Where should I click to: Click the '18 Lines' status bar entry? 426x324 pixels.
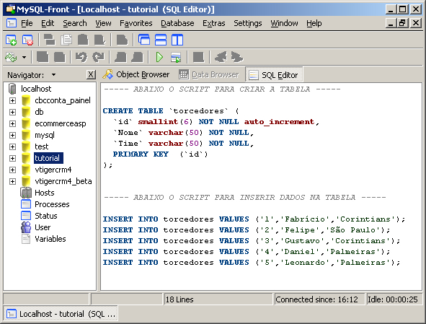click(x=218, y=299)
